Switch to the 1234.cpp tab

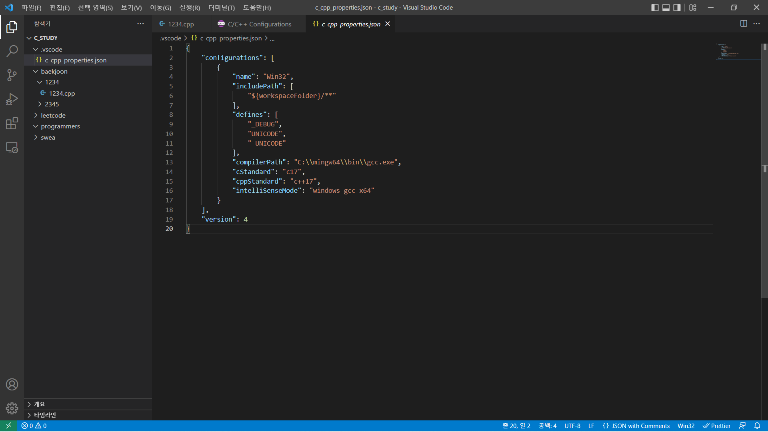point(180,24)
